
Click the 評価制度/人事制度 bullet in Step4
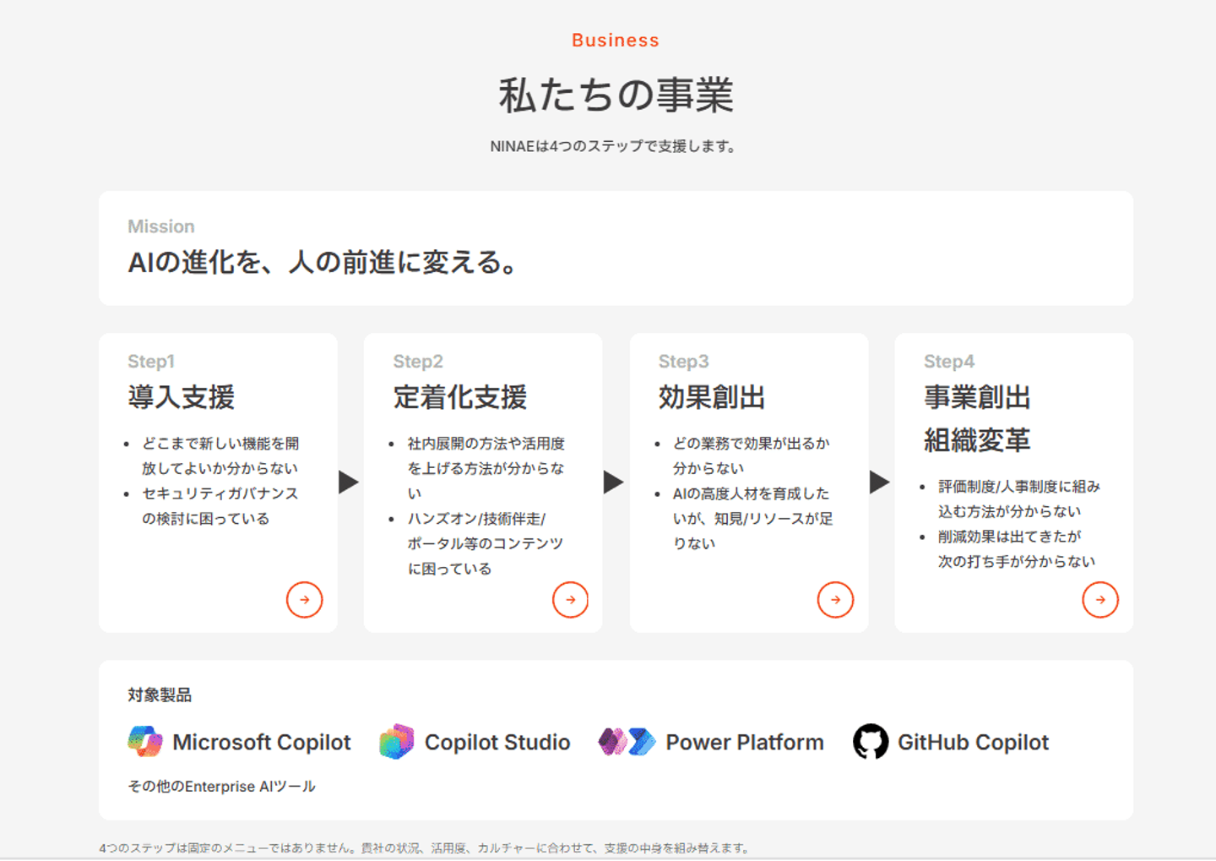[x=1018, y=499]
